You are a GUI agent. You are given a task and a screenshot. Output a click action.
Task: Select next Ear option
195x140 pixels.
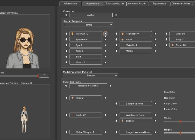[x=105, y=57]
